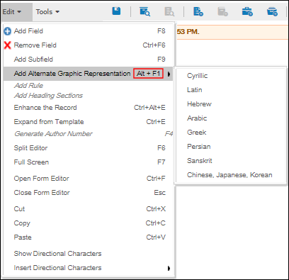289x280 pixels.
Task: Click Cut in the Edit menu
Action: [x=89, y=209]
